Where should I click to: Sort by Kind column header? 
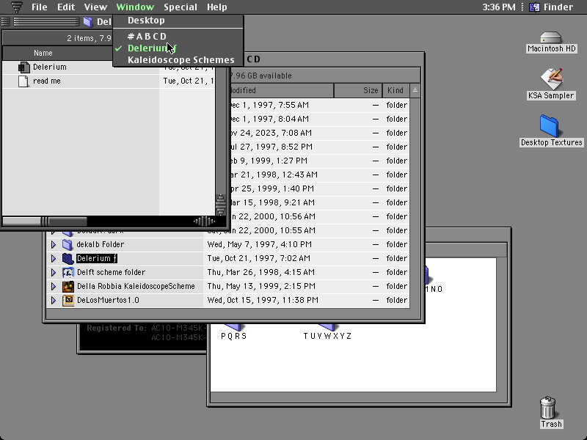(395, 90)
